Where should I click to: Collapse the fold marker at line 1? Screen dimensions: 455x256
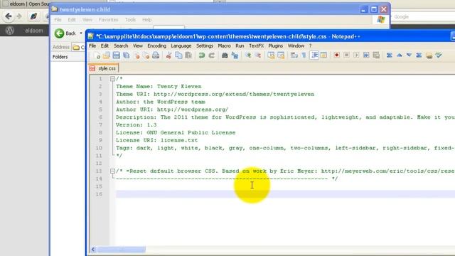coord(112,79)
